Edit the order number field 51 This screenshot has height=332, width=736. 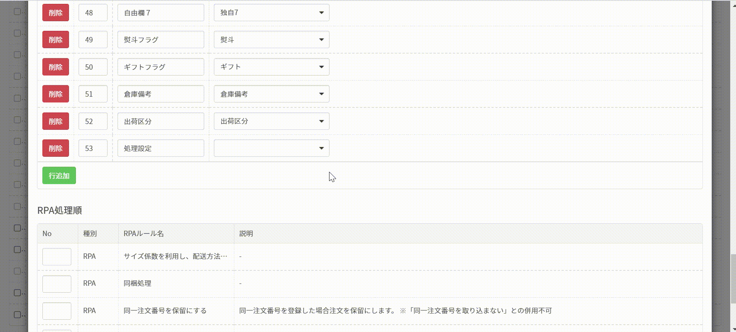pyautogui.click(x=93, y=94)
